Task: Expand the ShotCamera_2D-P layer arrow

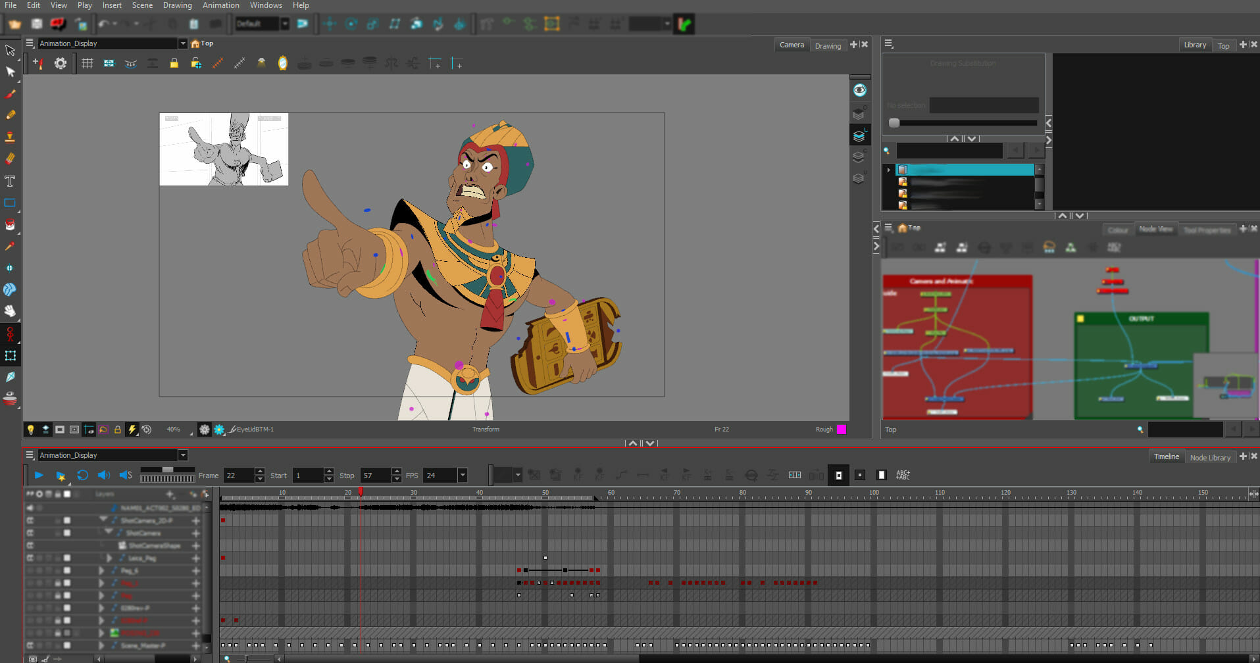Action: (x=104, y=520)
